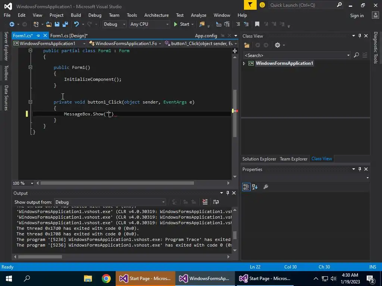The height and width of the screenshot is (286, 382).
Task: Click the Class View Search input field
Action: (x=295, y=55)
